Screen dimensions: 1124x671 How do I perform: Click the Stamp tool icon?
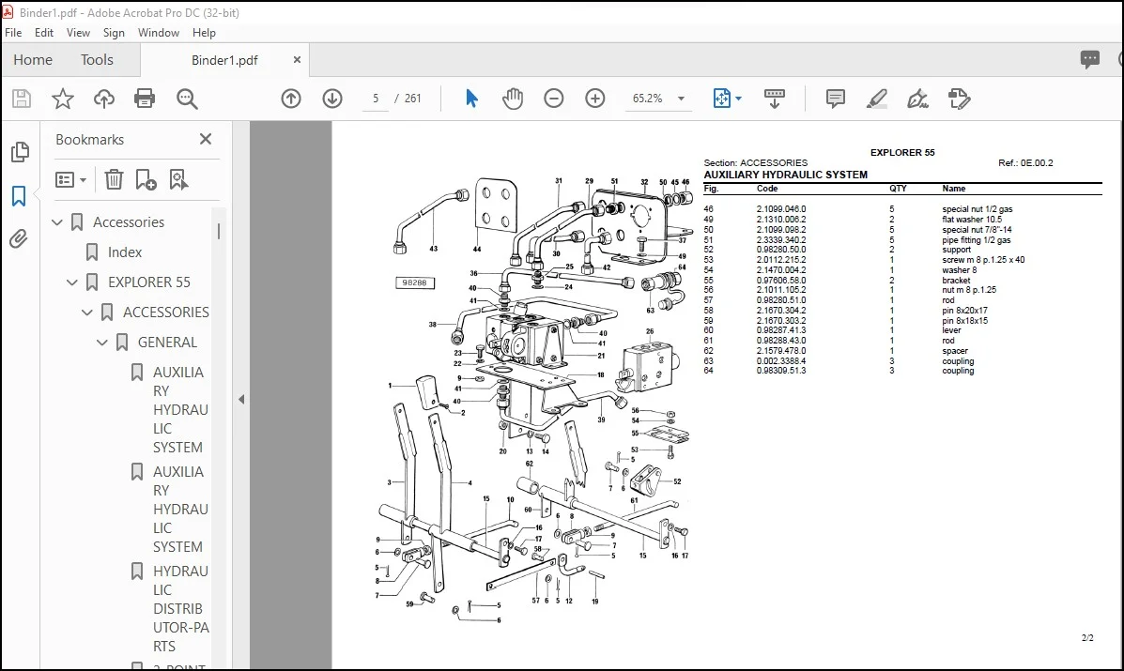(x=959, y=99)
